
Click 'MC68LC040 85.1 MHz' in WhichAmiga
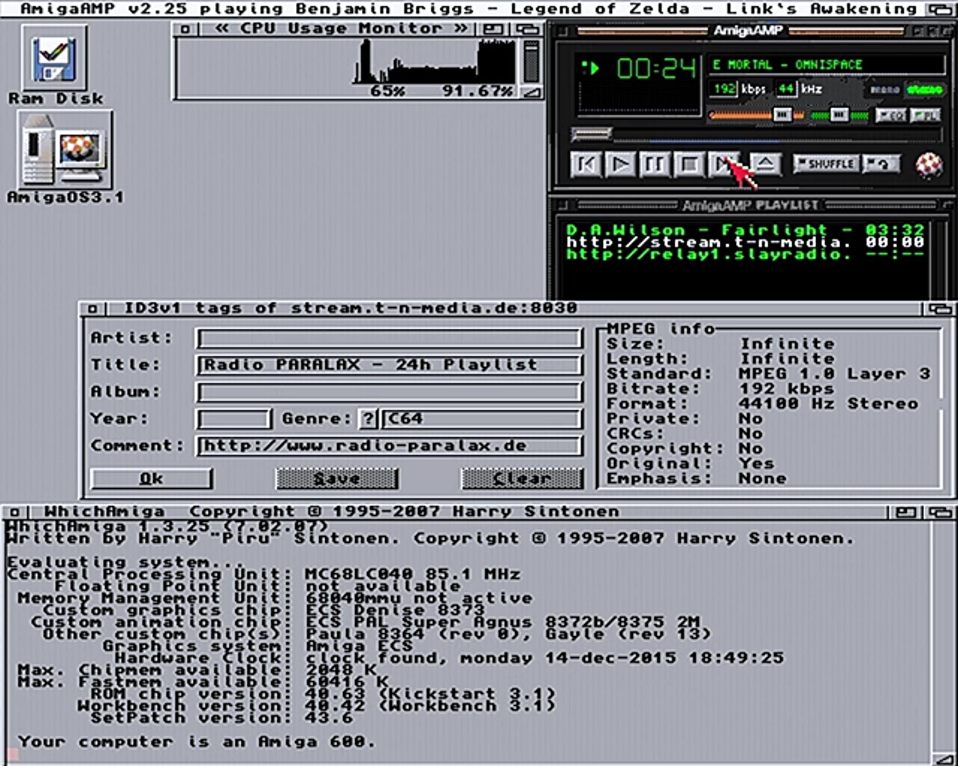[413, 574]
